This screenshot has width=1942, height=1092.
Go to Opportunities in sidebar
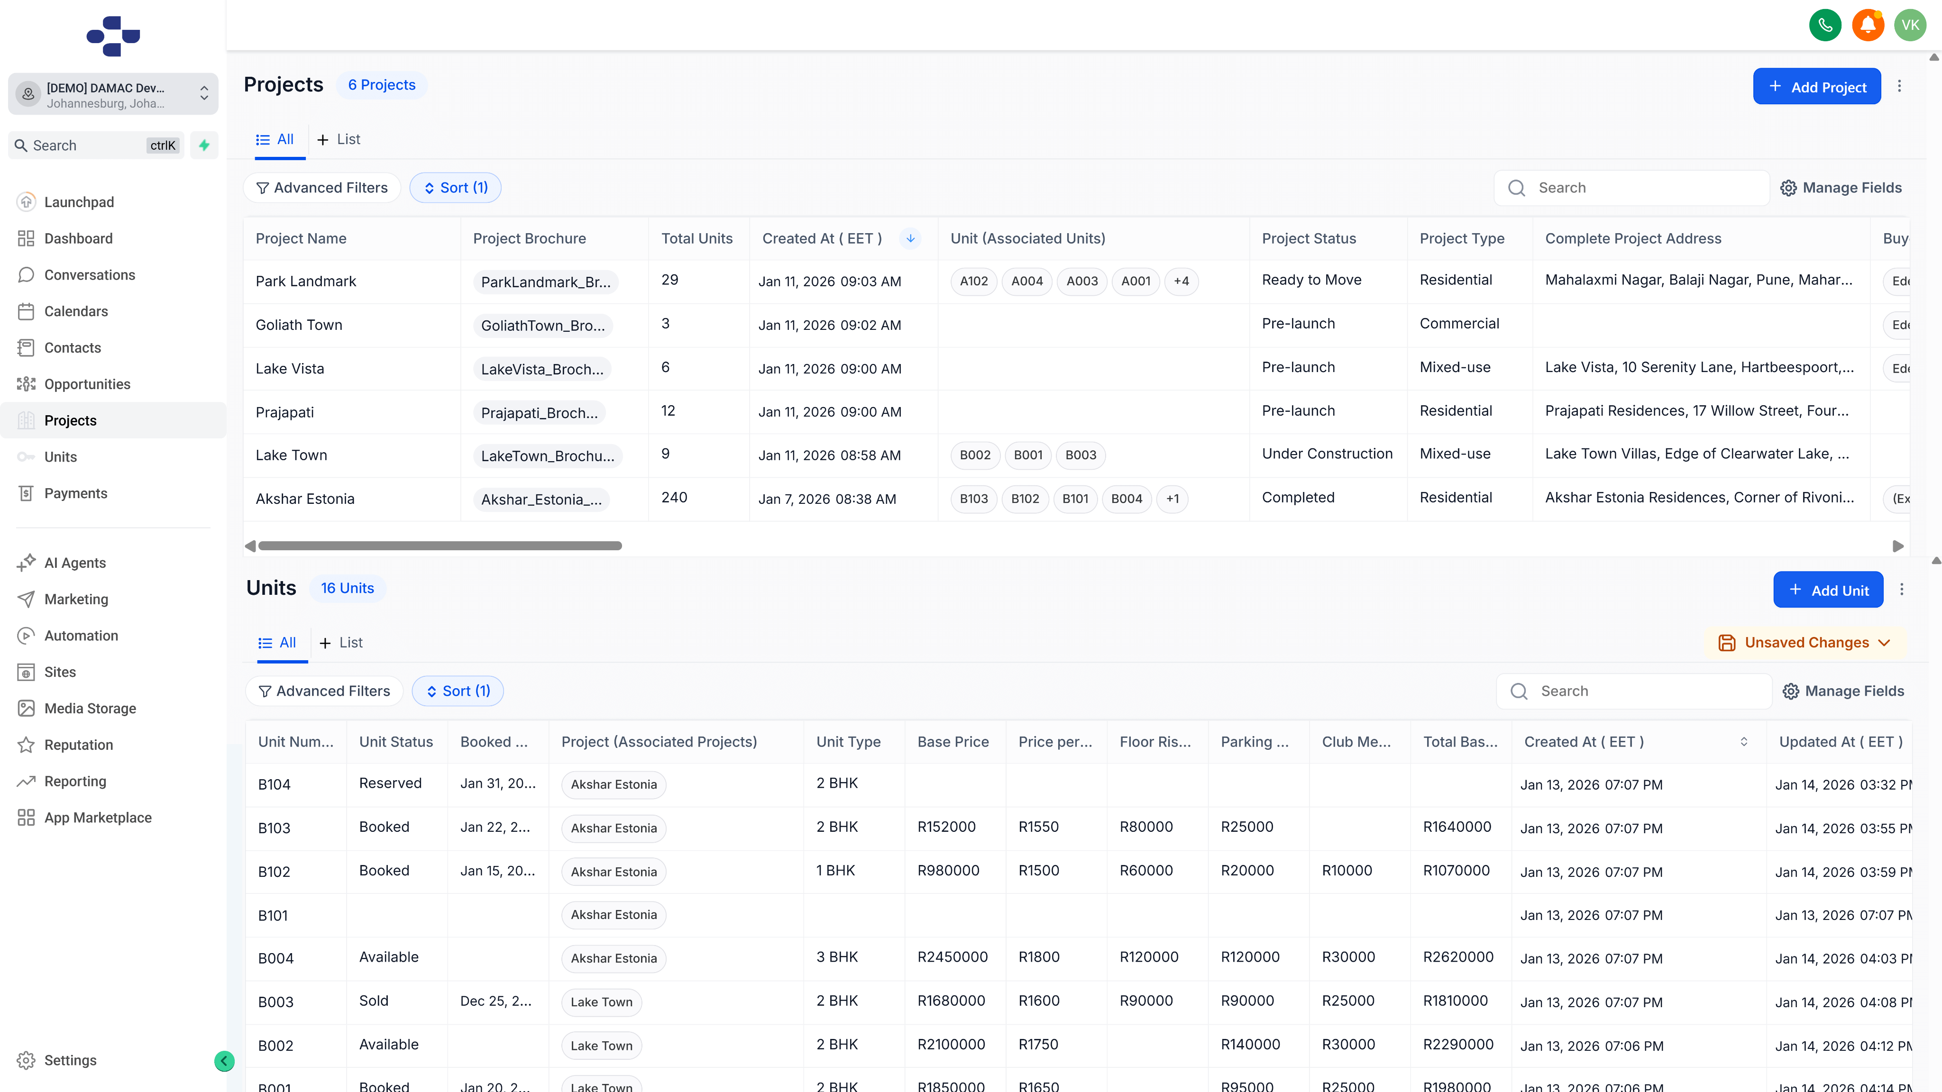coord(87,384)
